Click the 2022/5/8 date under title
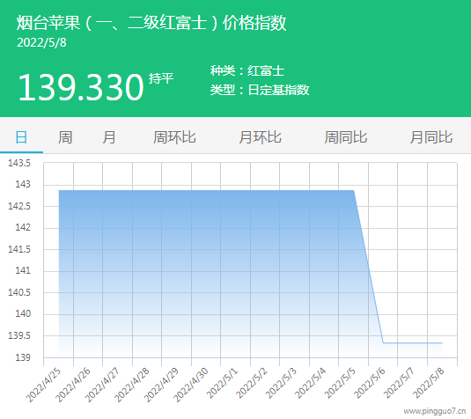 point(41,42)
